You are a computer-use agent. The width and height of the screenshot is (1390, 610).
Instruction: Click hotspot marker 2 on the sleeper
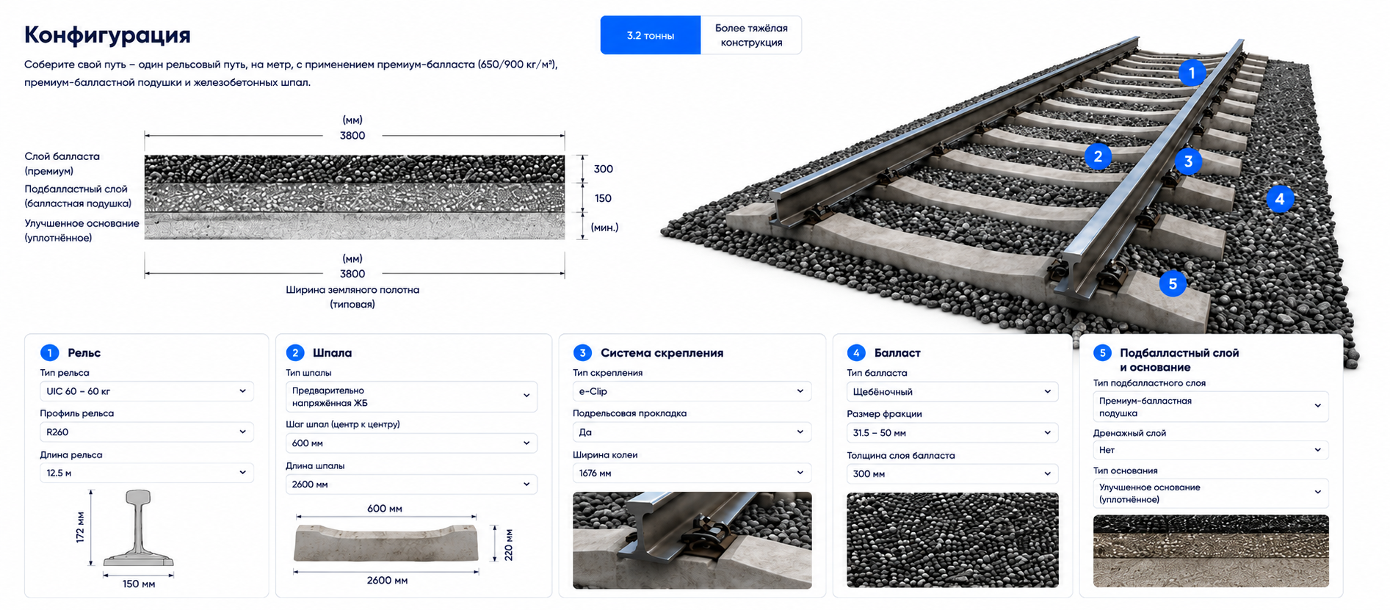[1098, 156]
